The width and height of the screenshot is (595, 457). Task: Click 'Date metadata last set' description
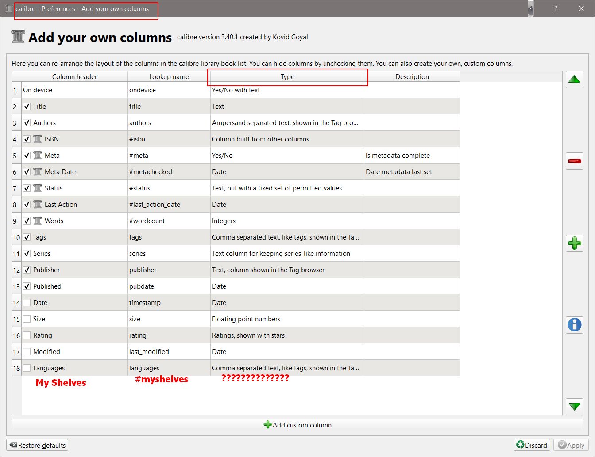pos(412,172)
